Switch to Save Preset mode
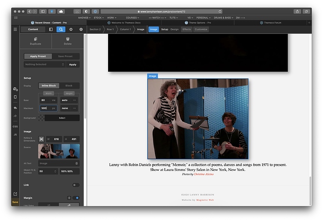The width and height of the screenshot is (323, 221). [x=65, y=56]
